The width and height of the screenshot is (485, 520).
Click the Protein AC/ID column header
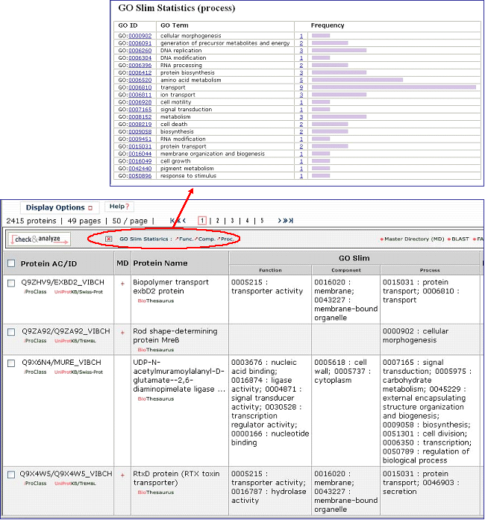[x=48, y=263]
